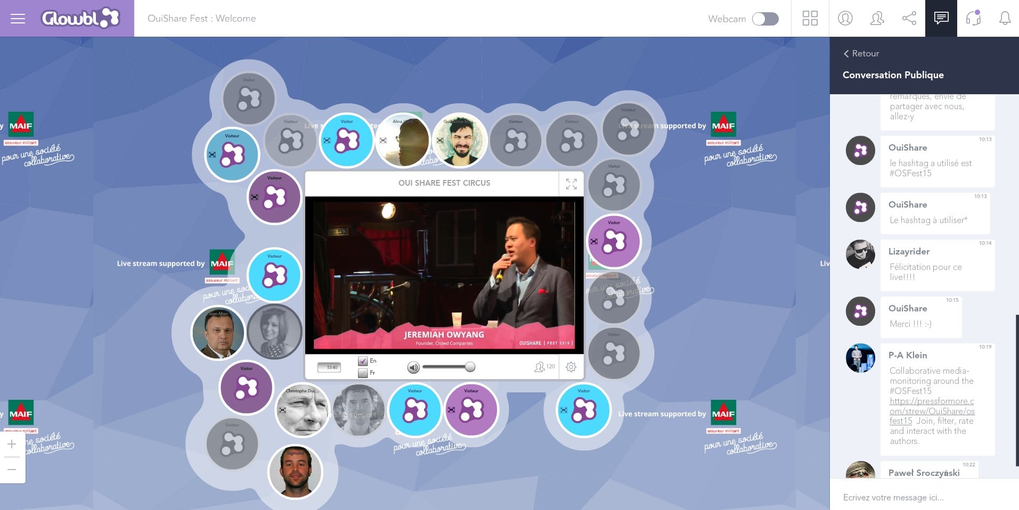Mute the video speaker icon
This screenshot has height=510, width=1019.
tap(413, 367)
